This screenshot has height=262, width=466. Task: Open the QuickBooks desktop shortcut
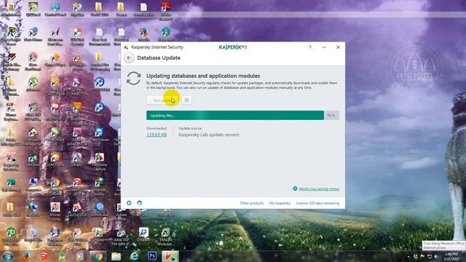[x=11, y=237]
